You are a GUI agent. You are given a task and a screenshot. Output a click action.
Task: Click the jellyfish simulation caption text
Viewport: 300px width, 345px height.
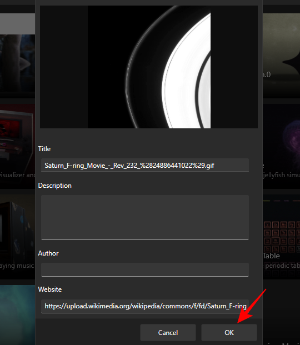(281, 175)
